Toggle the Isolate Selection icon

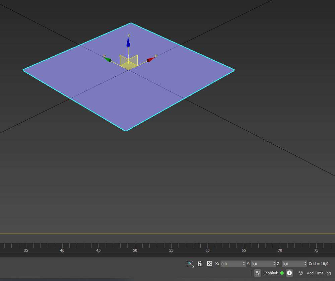[190, 264]
